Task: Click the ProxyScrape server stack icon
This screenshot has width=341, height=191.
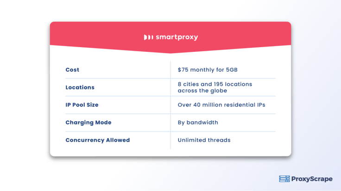Action: (284, 179)
